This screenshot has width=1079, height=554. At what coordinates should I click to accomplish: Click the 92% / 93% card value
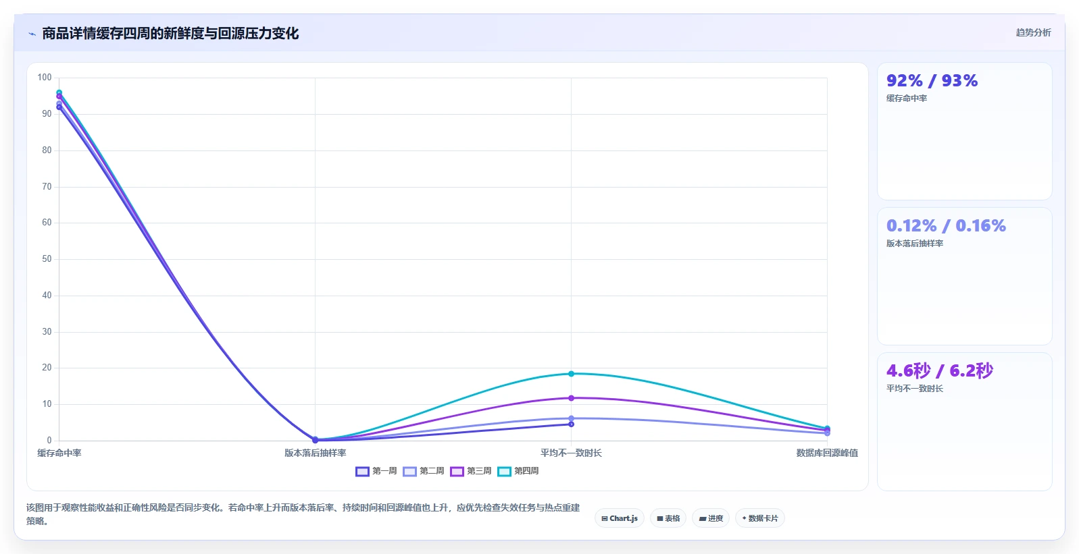(932, 81)
